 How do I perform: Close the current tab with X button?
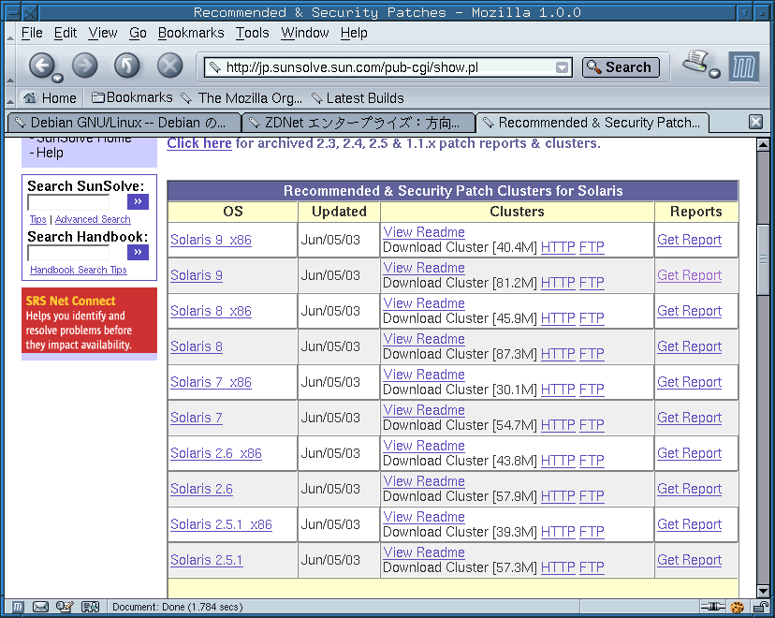point(755,122)
